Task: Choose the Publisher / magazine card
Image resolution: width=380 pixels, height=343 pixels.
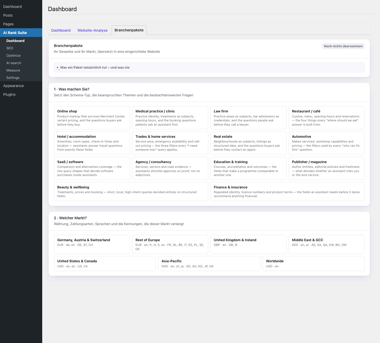Action: pyautogui.click(x=327, y=168)
